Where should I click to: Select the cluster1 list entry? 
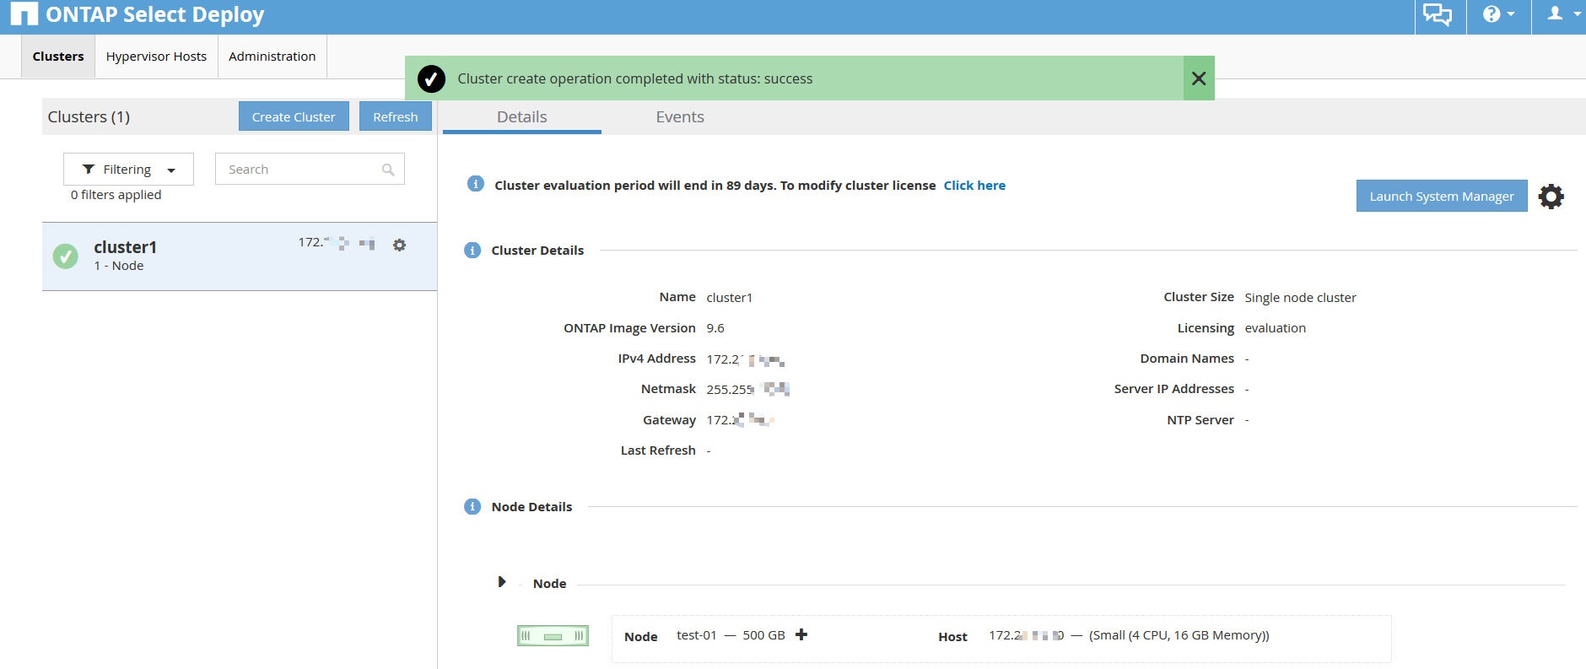click(240, 256)
